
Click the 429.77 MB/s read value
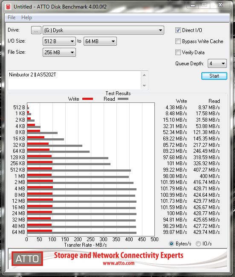[206, 201]
